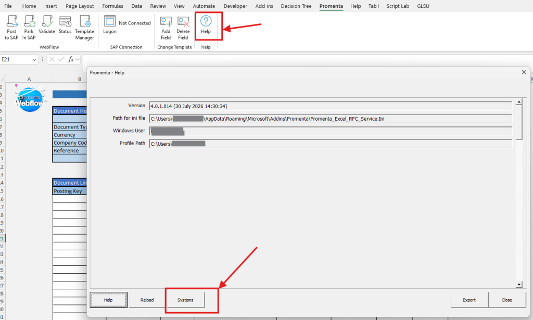The width and height of the screenshot is (533, 320).
Task: Click the Reference cell
Action: pos(70,150)
